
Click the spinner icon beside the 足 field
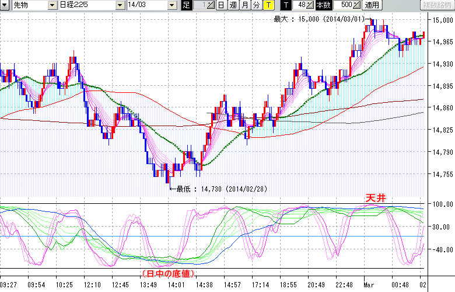(x=211, y=5)
